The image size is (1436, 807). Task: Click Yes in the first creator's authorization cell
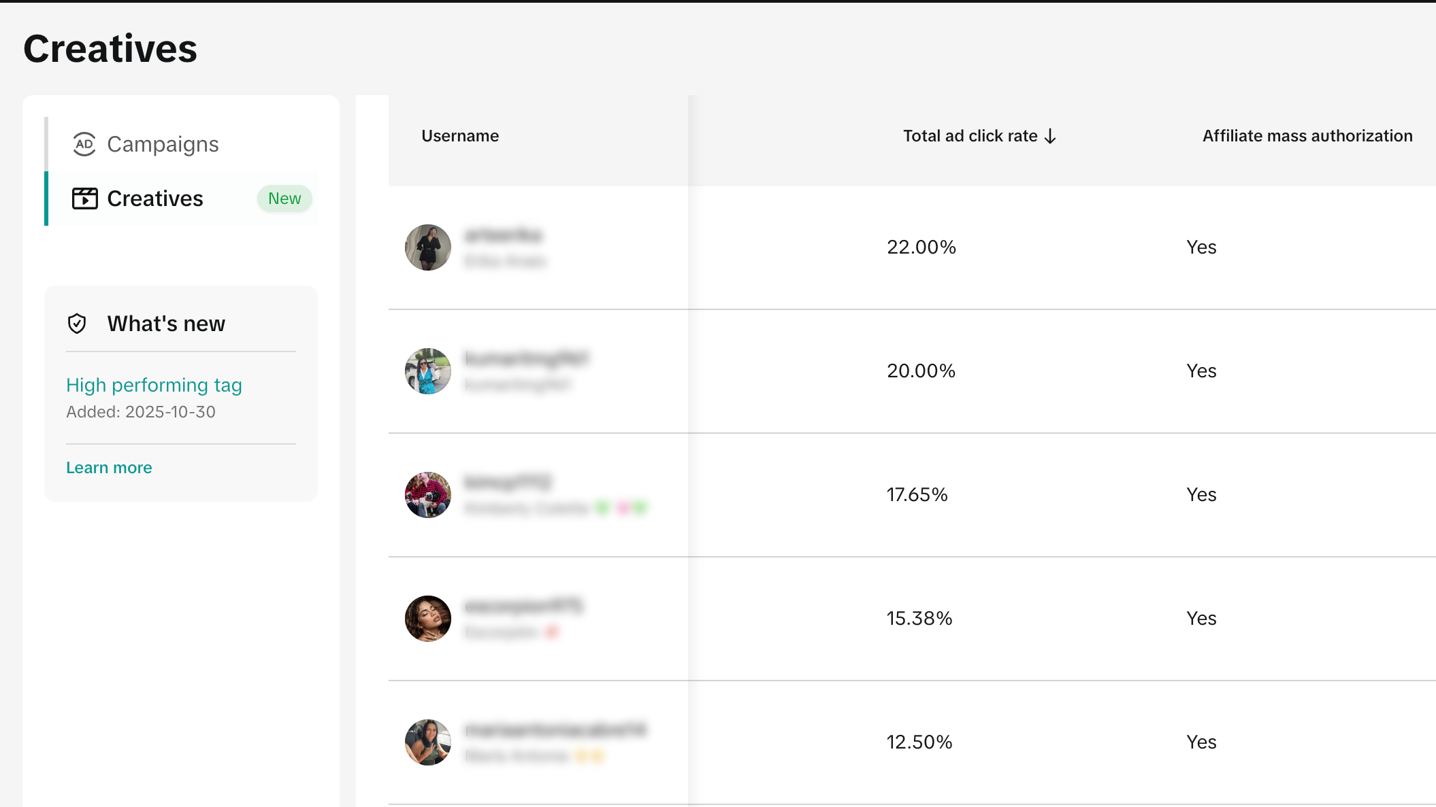pyautogui.click(x=1201, y=247)
